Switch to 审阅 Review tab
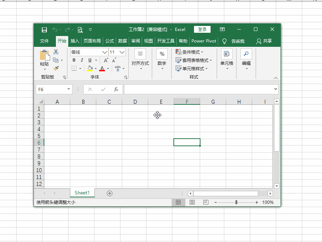Image resolution: width=322 pixels, height=242 pixels. point(136,41)
